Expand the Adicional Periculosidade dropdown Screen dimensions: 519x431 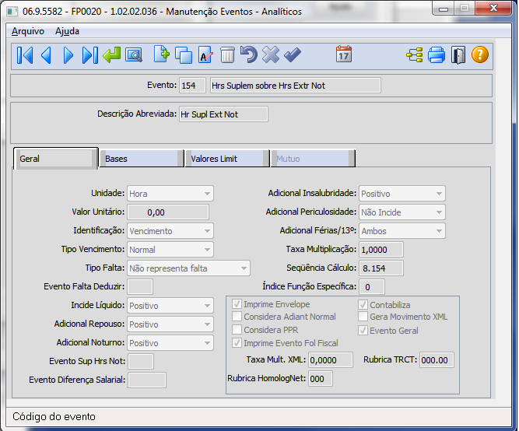[x=439, y=212]
